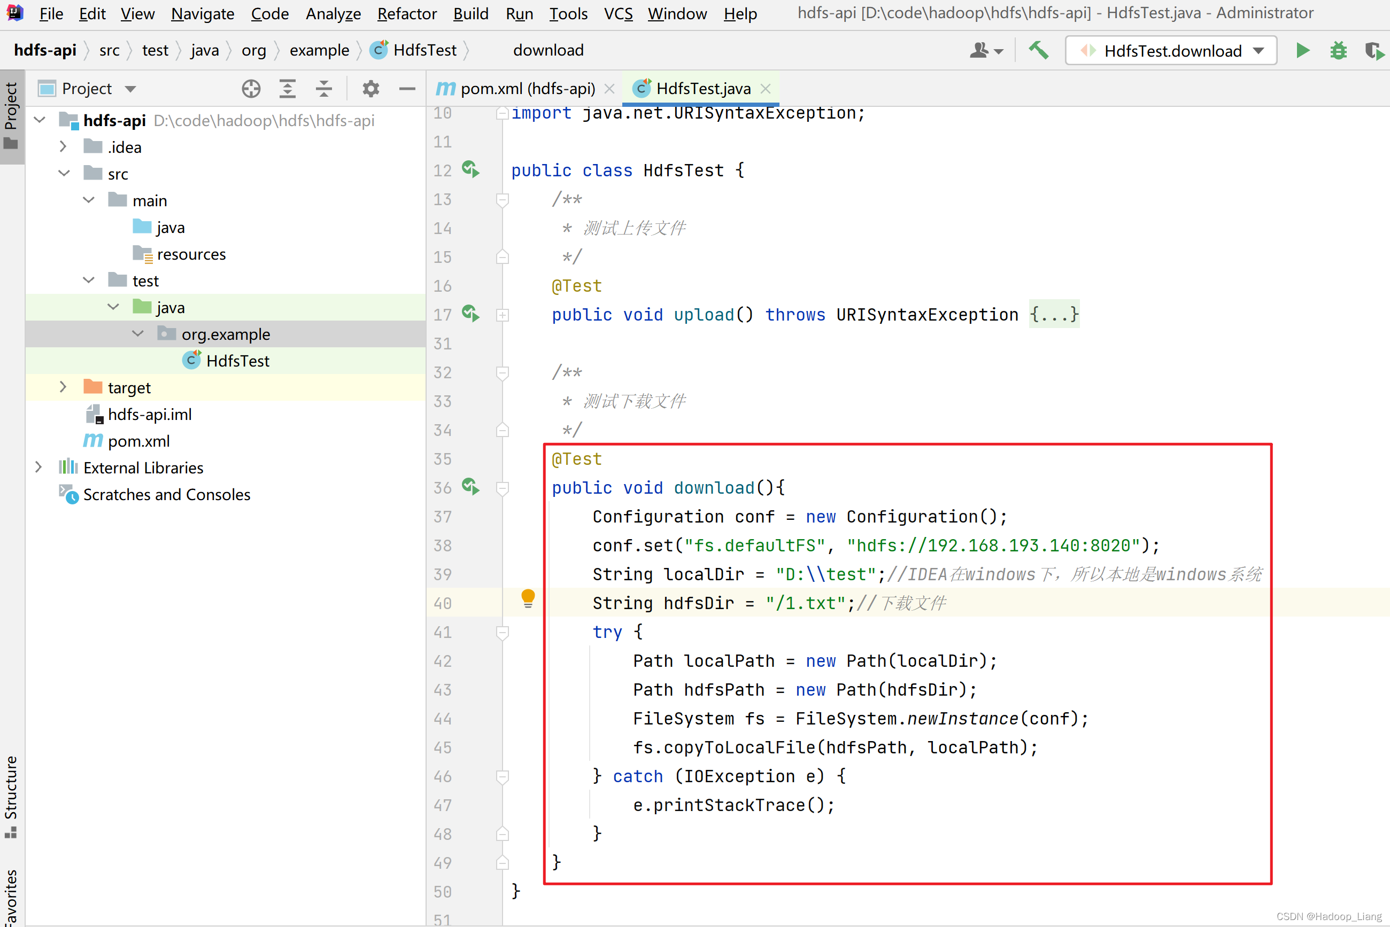The image size is (1390, 927).
Task: Open the Analyze menu
Action: pos(333,13)
